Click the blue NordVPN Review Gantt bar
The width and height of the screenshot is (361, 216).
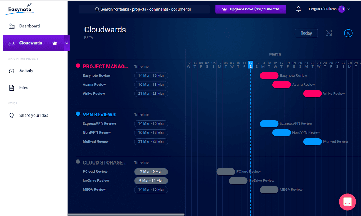[282, 132]
